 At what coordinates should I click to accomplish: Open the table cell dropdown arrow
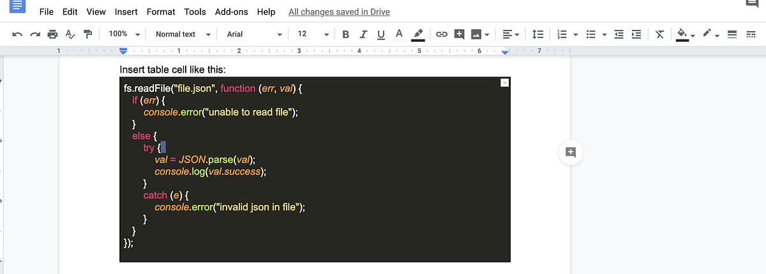(504, 82)
